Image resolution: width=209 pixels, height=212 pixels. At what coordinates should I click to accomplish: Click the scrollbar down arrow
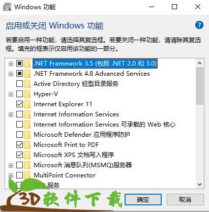point(199,185)
